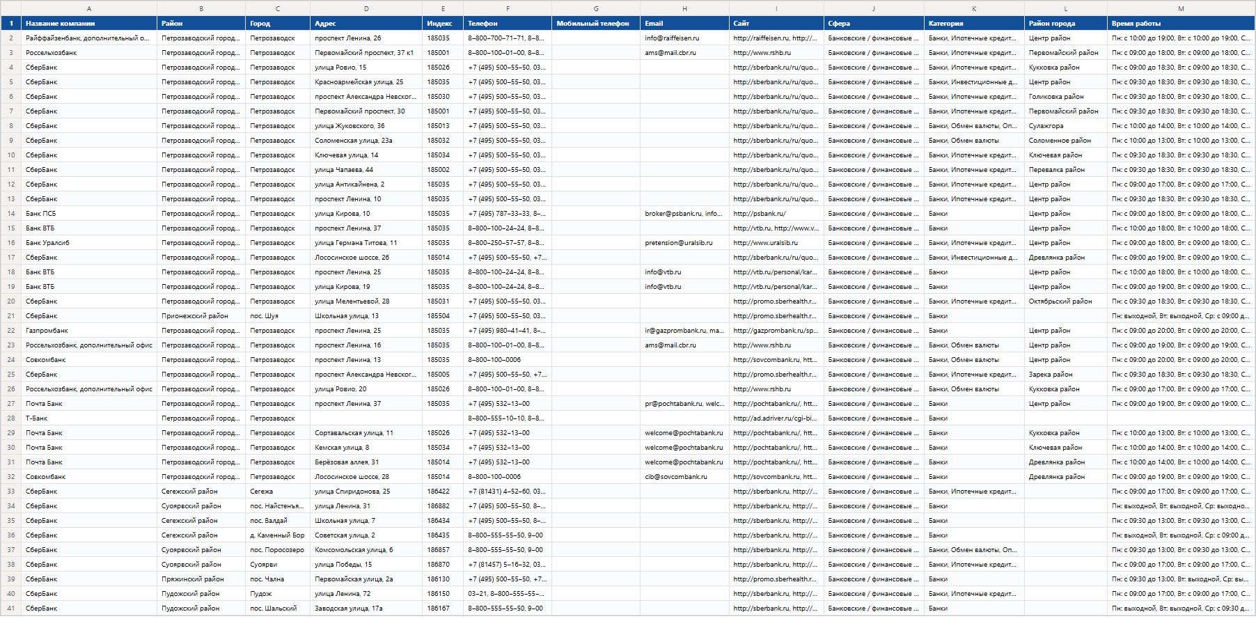The image size is (1256, 628).
Task: Click the 'Сфера' header cell
Action: [x=874, y=23]
